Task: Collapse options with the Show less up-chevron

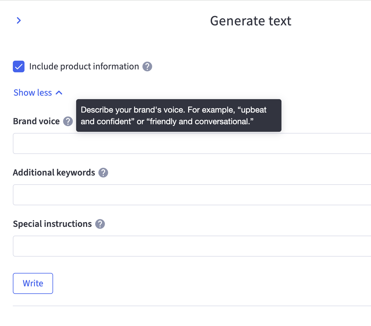Action: [59, 93]
